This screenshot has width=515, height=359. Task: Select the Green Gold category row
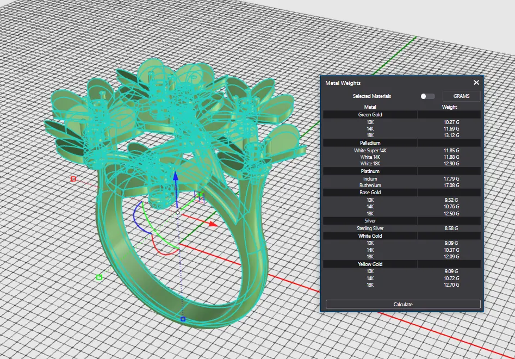370,115
